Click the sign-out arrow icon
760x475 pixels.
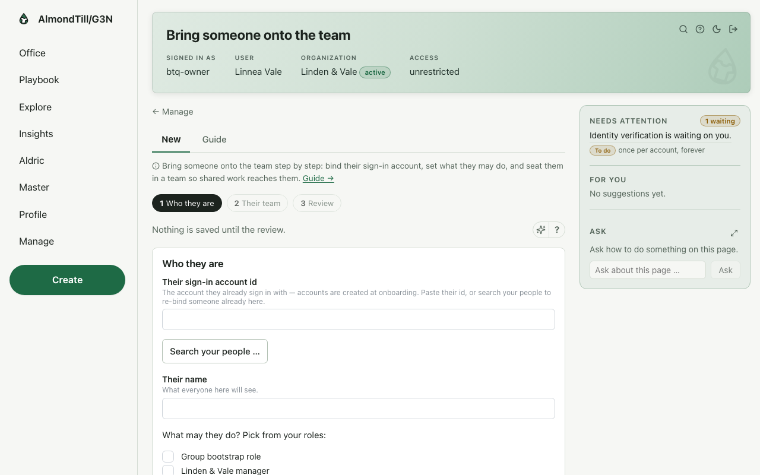(733, 29)
